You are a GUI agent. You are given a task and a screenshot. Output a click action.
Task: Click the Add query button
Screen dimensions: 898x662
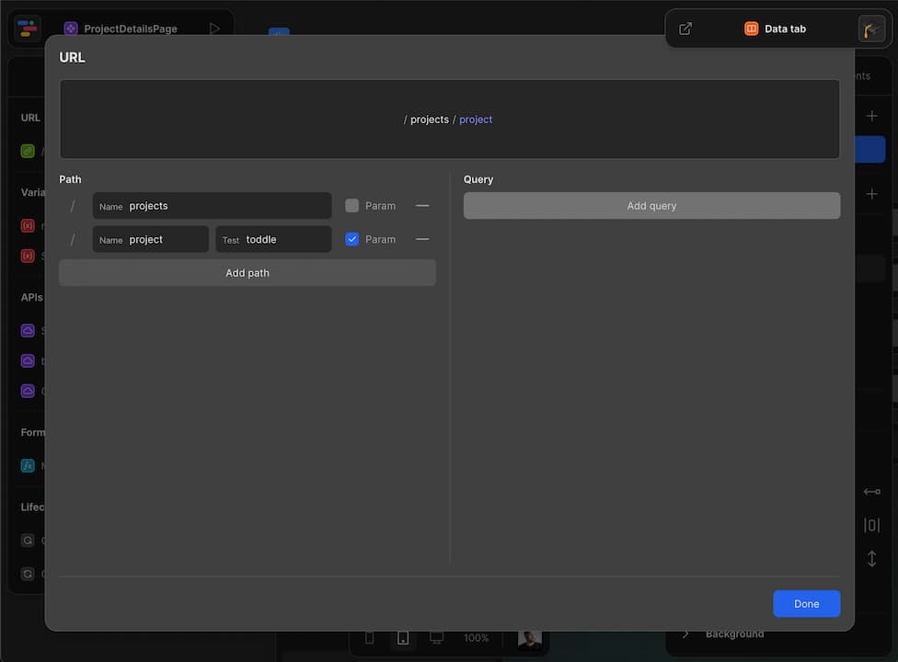651,206
